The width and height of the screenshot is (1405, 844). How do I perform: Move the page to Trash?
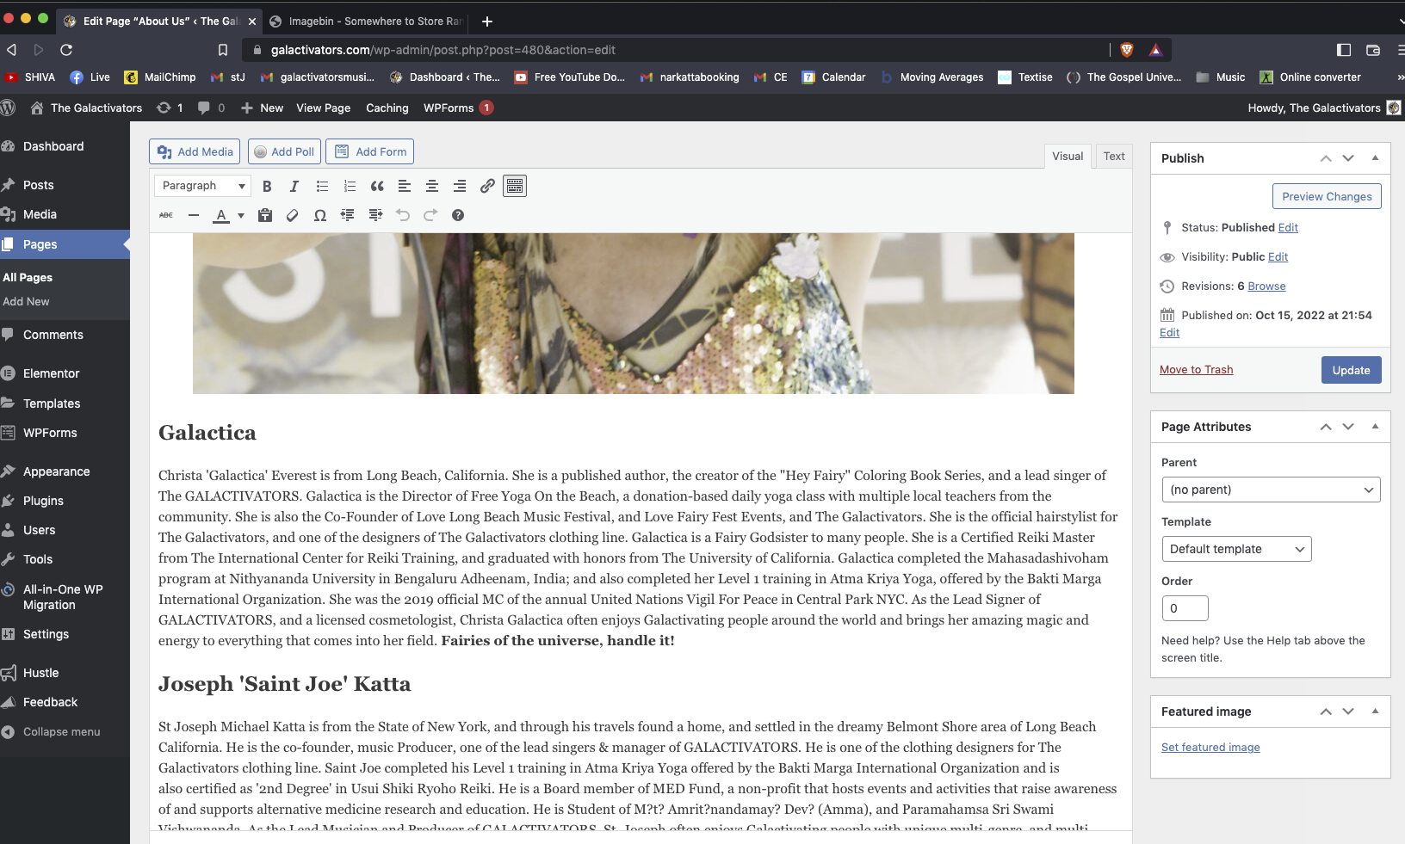[x=1196, y=369]
